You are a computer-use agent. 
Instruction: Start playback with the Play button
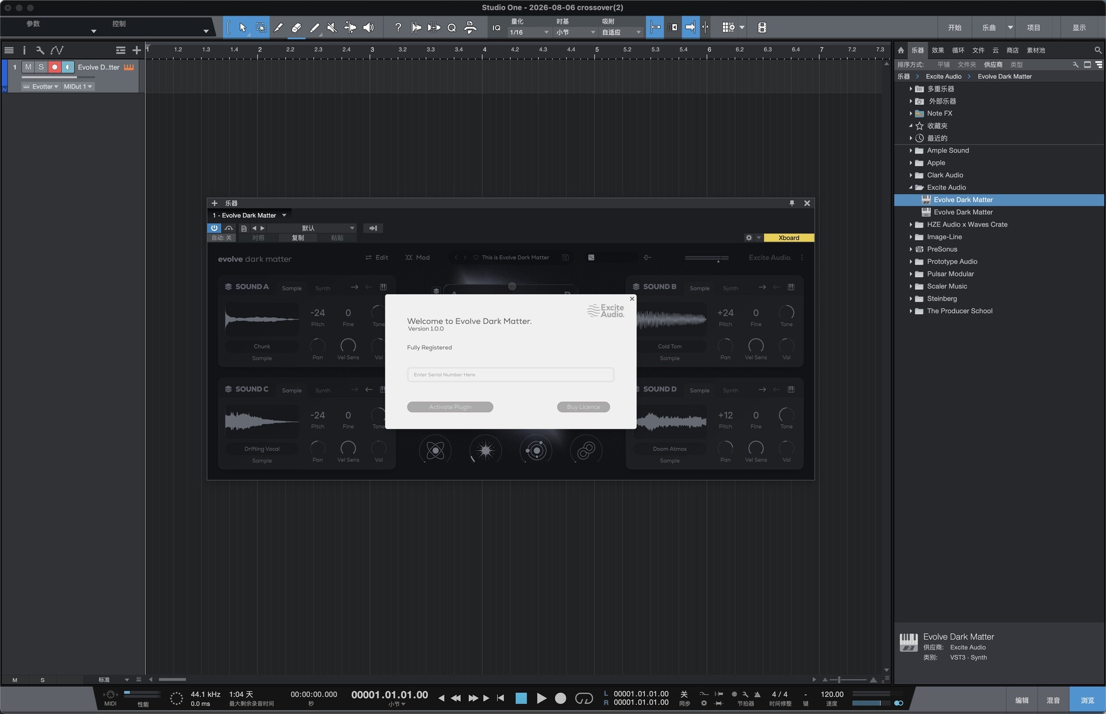[541, 698]
